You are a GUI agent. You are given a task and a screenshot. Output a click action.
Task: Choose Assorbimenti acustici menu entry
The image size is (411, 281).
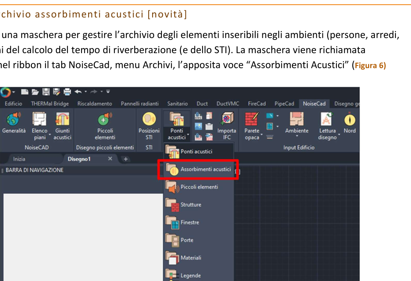click(x=198, y=169)
